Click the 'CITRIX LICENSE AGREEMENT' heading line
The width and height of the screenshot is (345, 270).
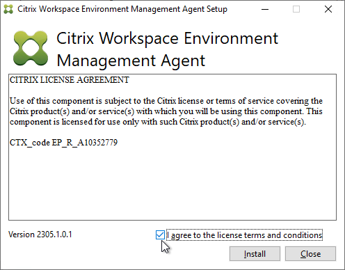coord(70,80)
